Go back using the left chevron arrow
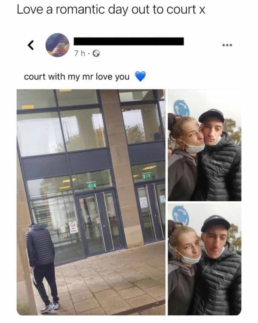Image resolution: width=258 pixels, height=323 pixels. point(31,45)
